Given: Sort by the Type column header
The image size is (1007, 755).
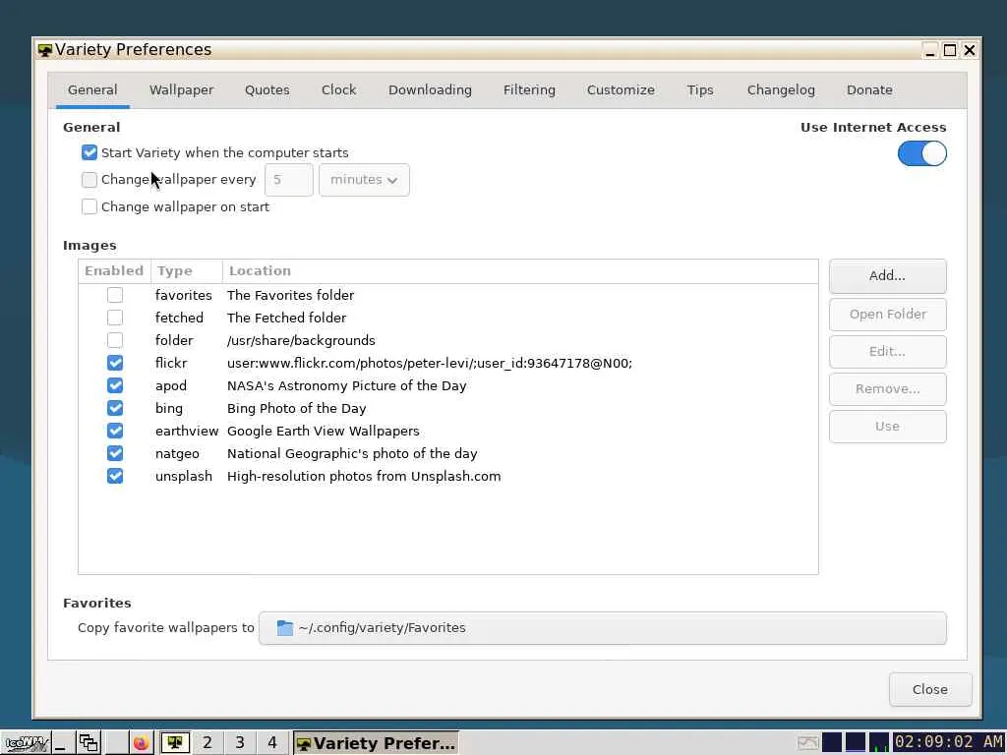Looking at the screenshot, I should point(186,271).
